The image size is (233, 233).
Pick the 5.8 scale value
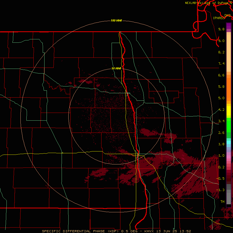(221, 87)
